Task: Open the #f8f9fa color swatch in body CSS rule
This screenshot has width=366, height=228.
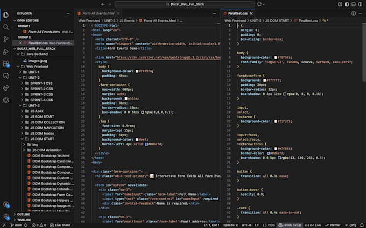Action: (276, 57)
